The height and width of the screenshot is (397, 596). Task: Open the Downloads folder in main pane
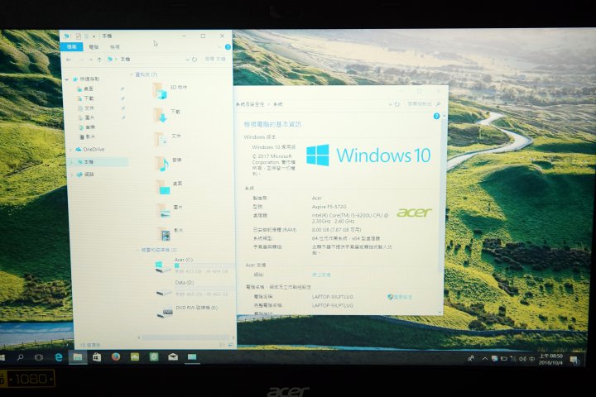pos(160,116)
